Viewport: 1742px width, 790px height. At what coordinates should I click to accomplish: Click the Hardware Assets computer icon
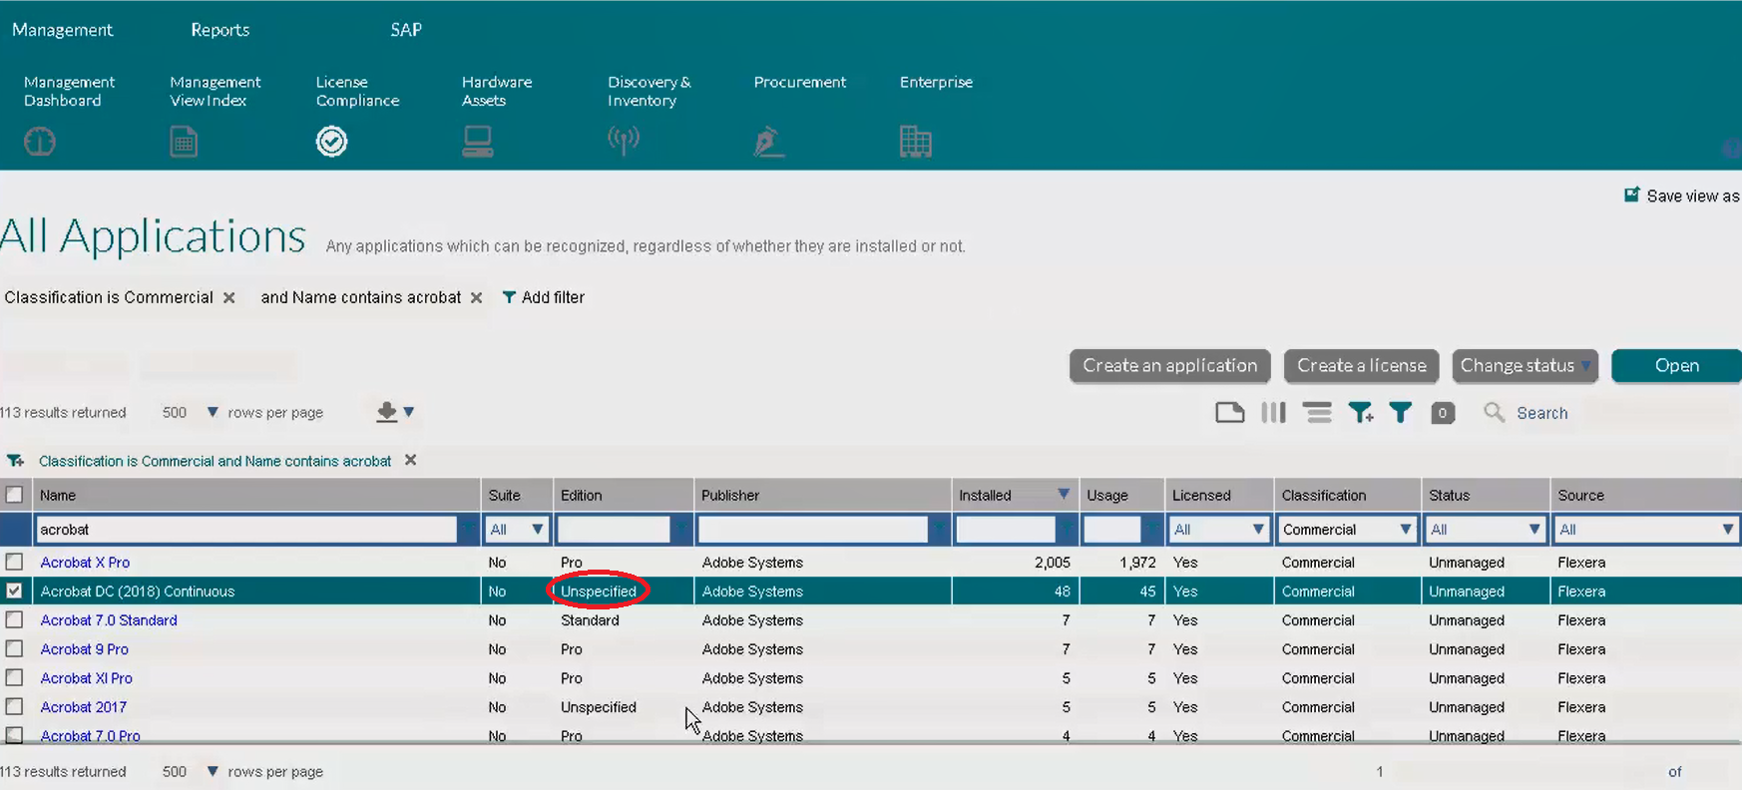pos(478,142)
